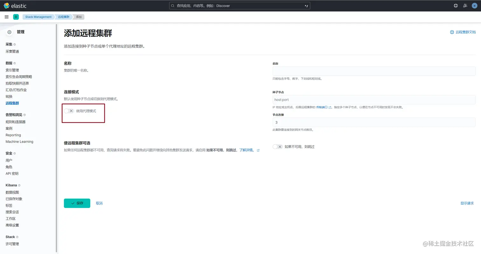Open 转换 in sidebar
This screenshot has height=254, width=481.
coord(9,97)
